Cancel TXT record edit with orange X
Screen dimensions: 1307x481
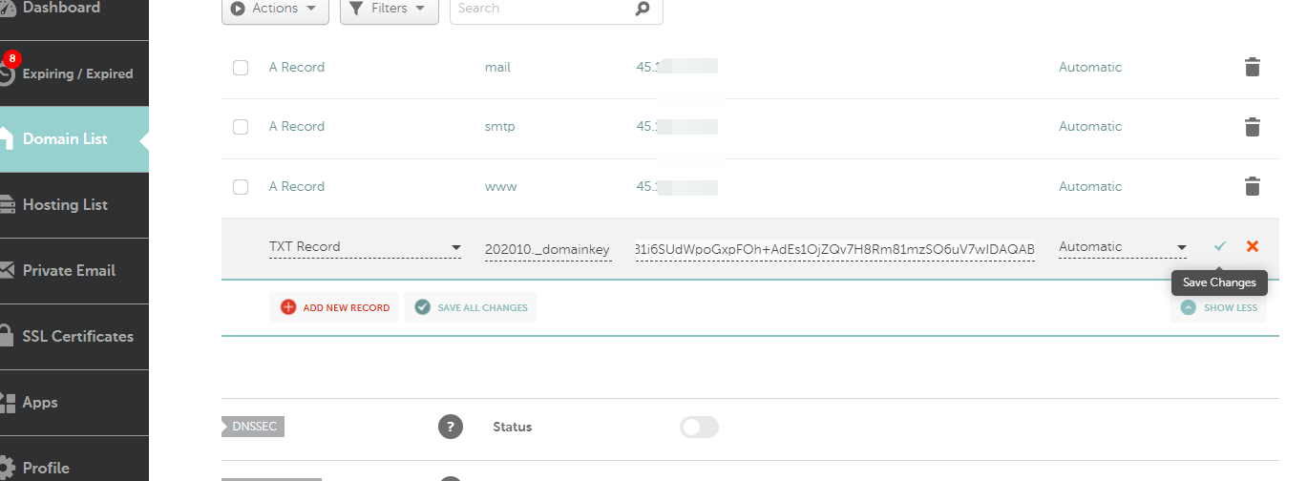[x=1253, y=246]
